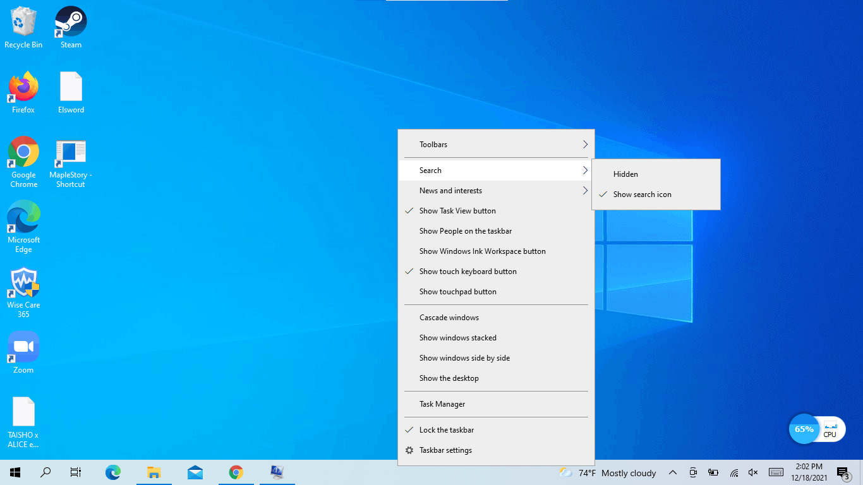Open Microsoft Edge from the taskbar

113,472
